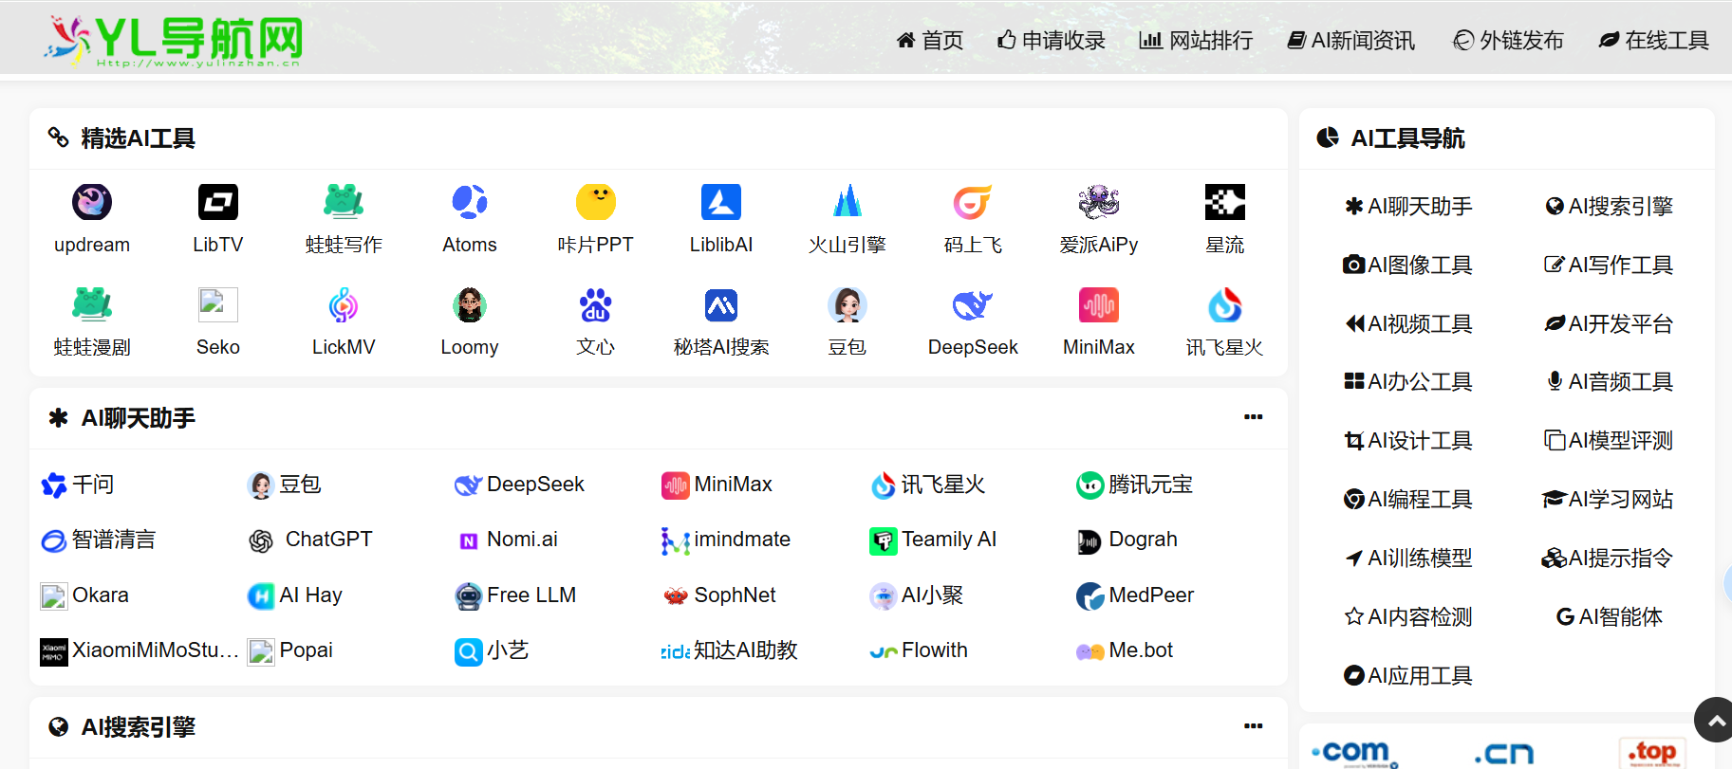Open the MedPeer link
Screen dimensions: 1732x769
tap(1135, 595)
